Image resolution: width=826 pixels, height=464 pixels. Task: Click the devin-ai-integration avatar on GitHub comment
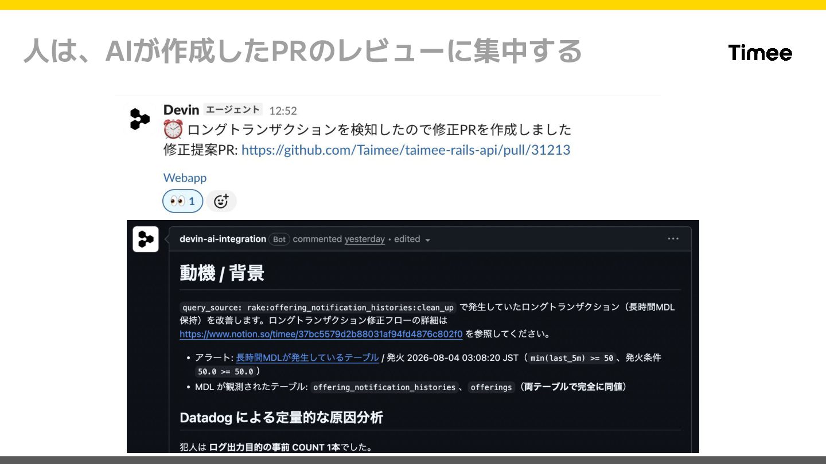[x=146, y=239]
